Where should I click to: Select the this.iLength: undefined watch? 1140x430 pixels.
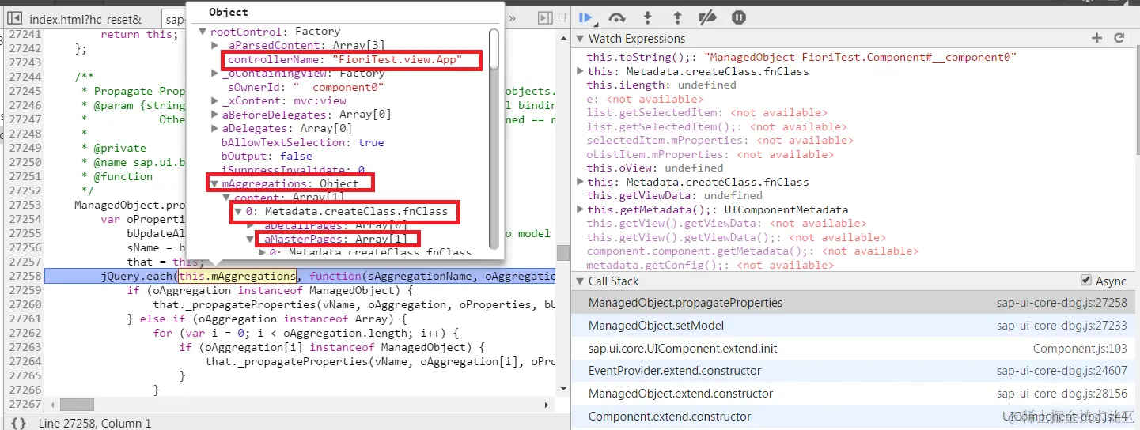pyautogui.click(x=661, y=85)
